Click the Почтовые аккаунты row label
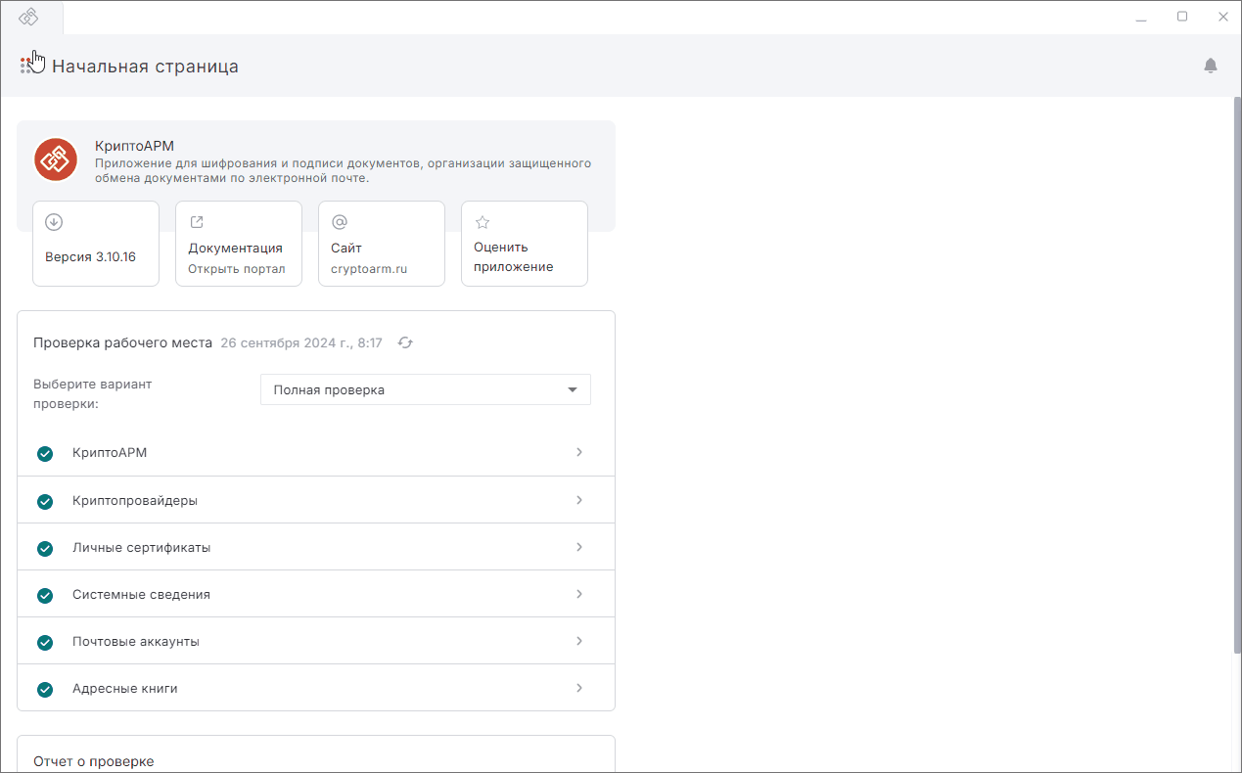The width and height of the screenshot is (1242, 773). point(136,641)
